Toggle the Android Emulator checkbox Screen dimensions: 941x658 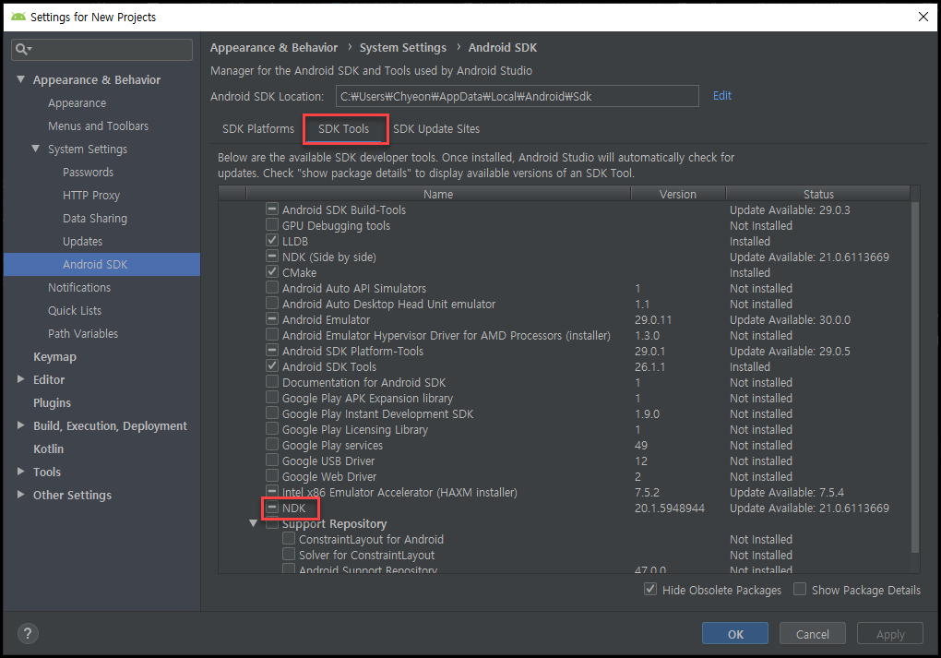272,319
